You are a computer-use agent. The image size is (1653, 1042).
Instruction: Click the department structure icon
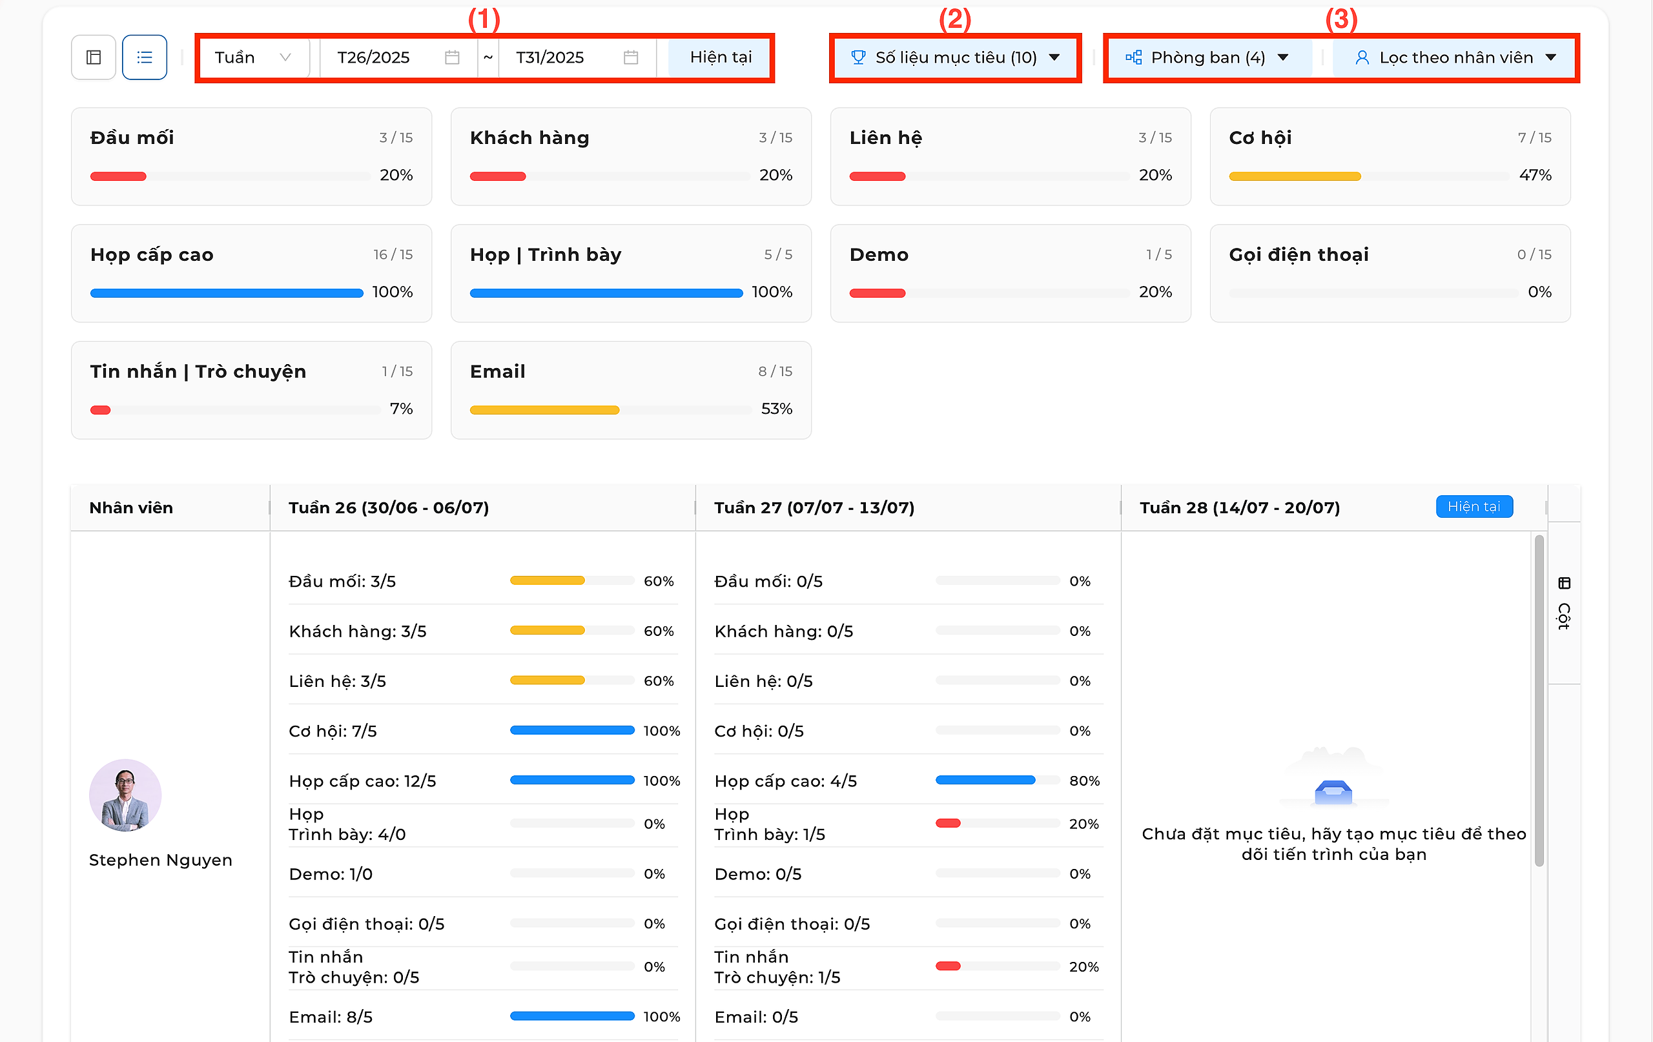pos(1134,57)
